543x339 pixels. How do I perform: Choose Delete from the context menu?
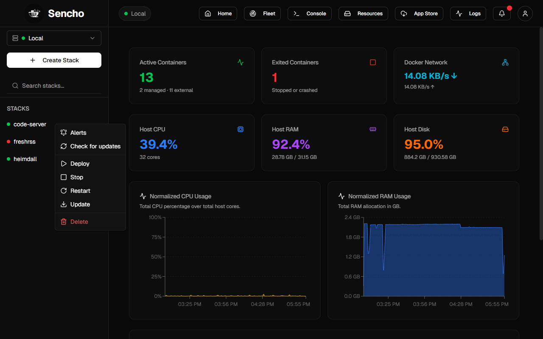[90, 222]
